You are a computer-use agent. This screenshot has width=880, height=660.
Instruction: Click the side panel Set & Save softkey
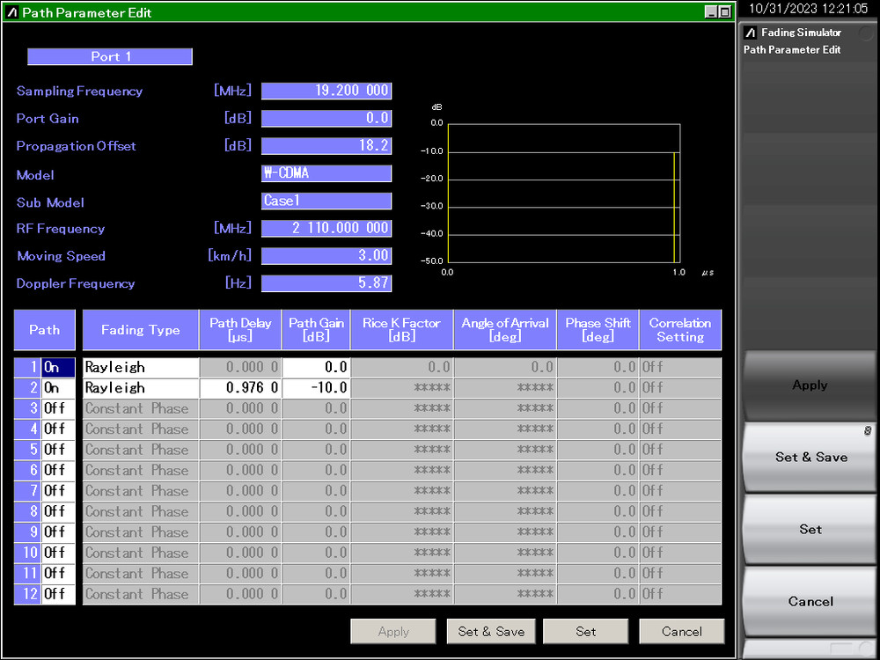click(810, 458)
